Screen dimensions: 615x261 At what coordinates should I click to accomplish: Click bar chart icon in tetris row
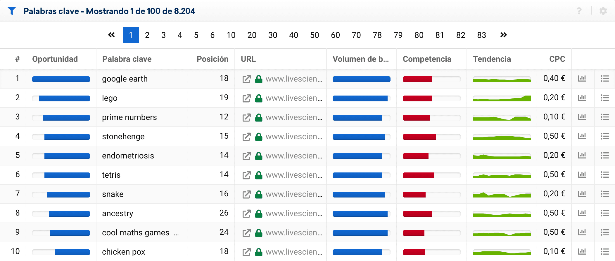(x=582, y=175)
